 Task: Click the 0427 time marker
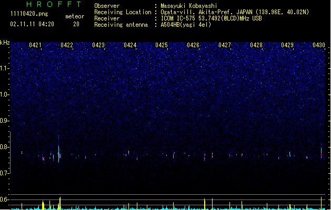point(225,45)
